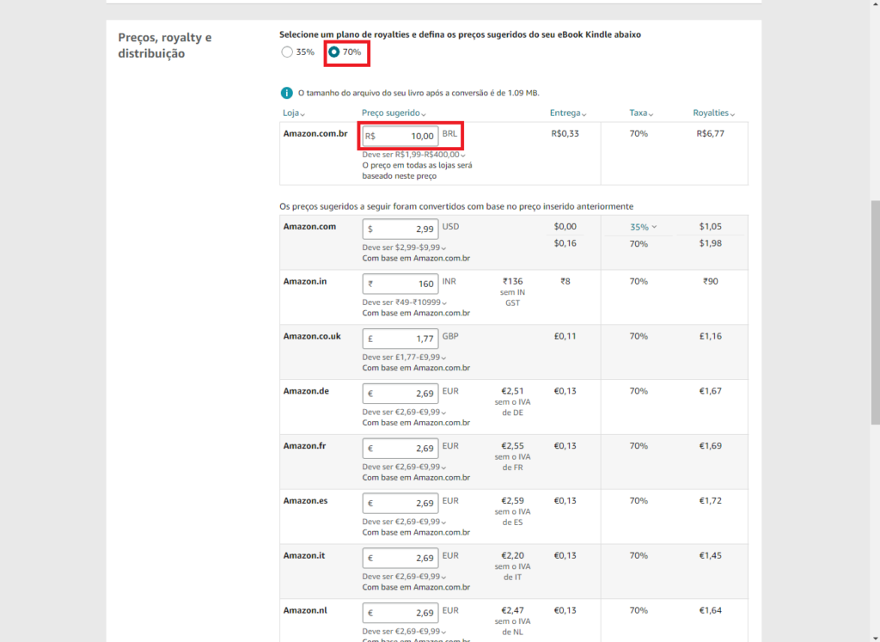Select the 70% royalty plan radio button

334,52
